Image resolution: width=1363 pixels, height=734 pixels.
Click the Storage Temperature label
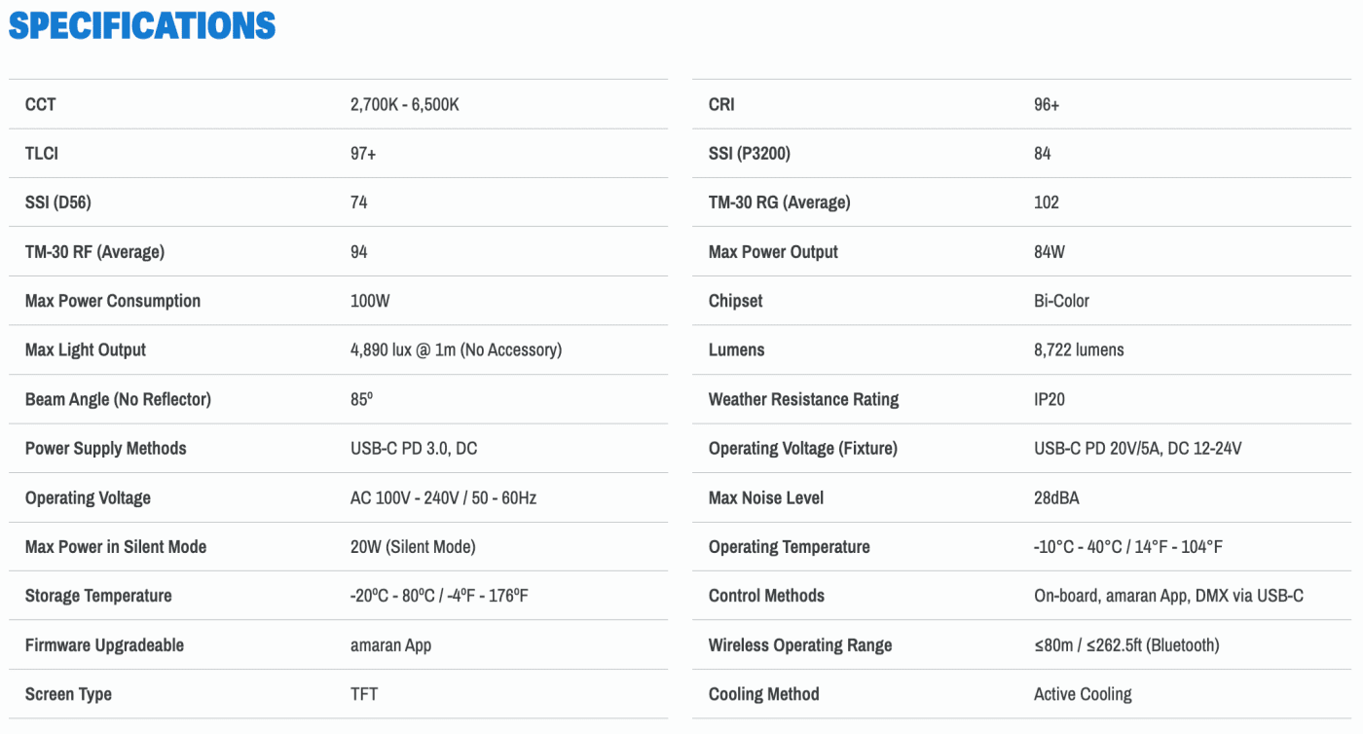point(98,596)
